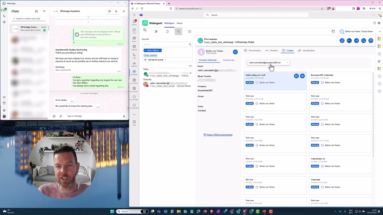Attach a file in the WhatsApp chat
Viewport: 383px width, 215px height.
61,116
